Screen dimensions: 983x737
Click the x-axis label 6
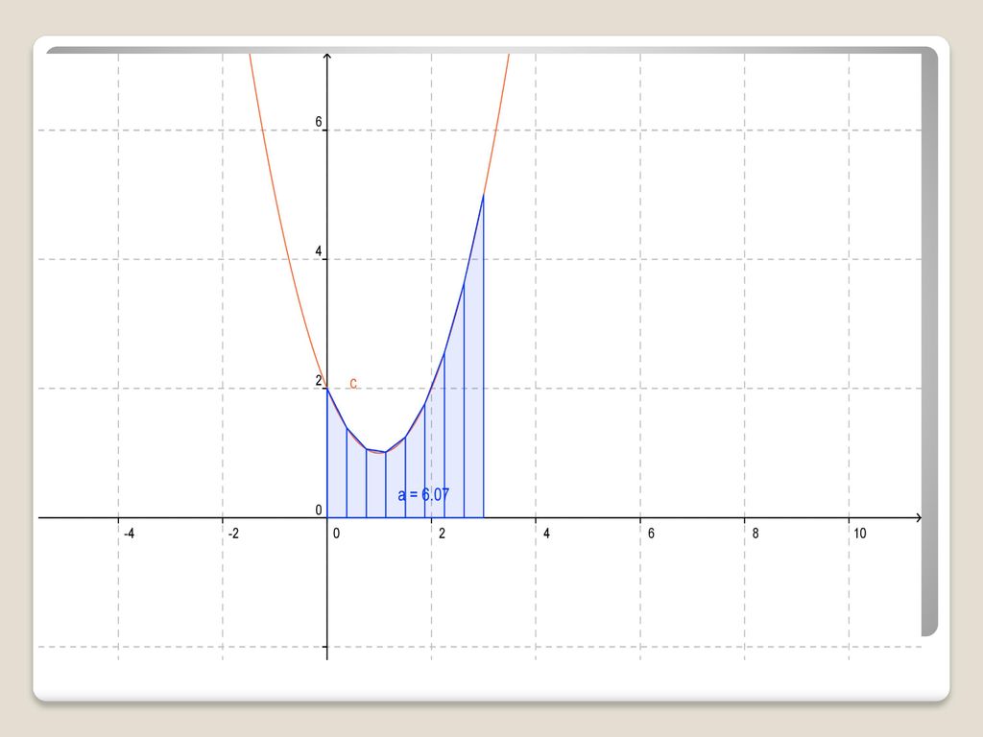pyautogui.click(x=651, y=534)
